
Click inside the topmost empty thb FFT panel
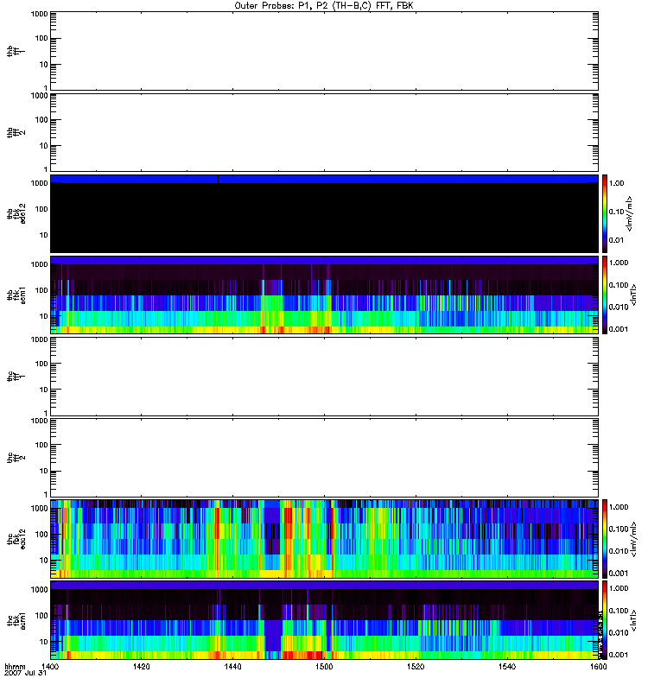(x=324, y=50)
